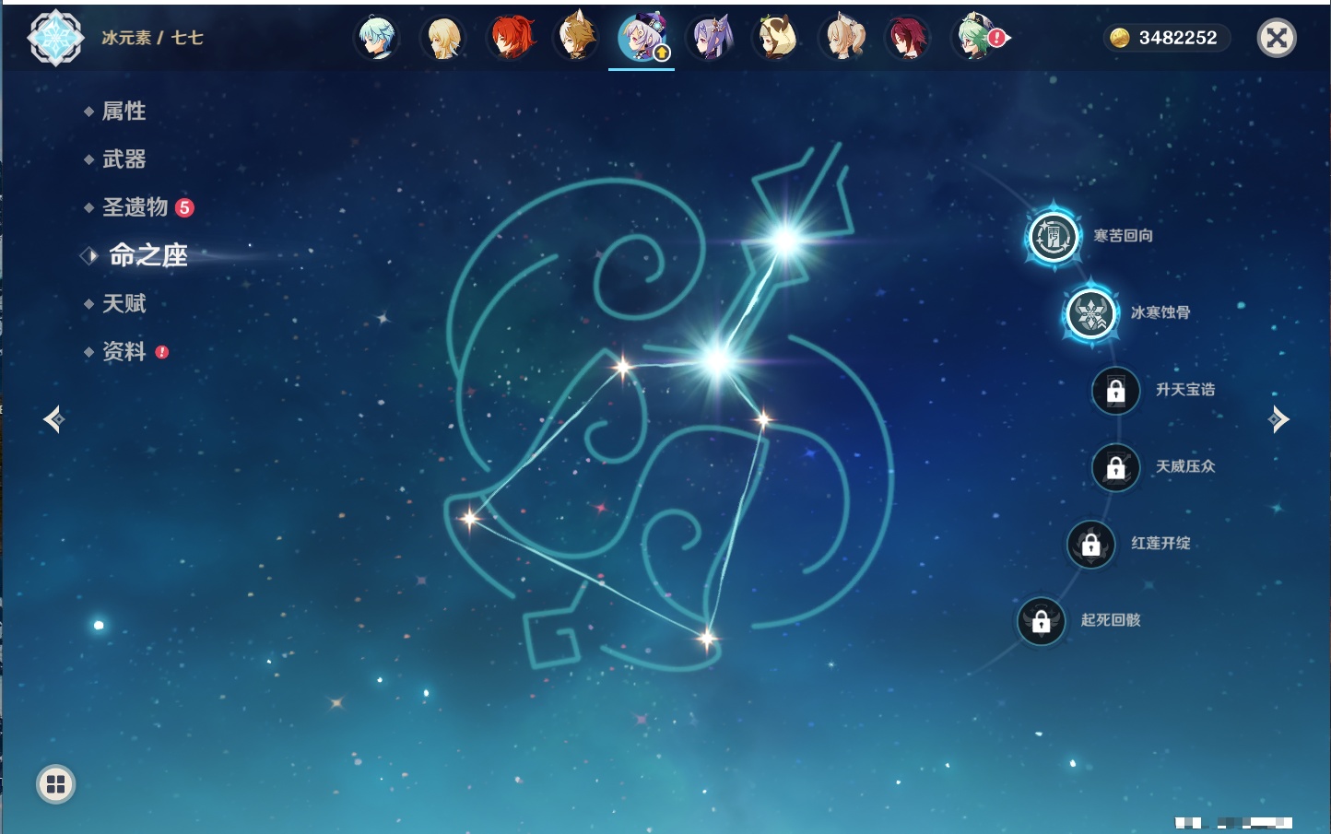Click the 起死回骸 constellation label
The width and height of the screenshot is (1331, 834).
1111,620
